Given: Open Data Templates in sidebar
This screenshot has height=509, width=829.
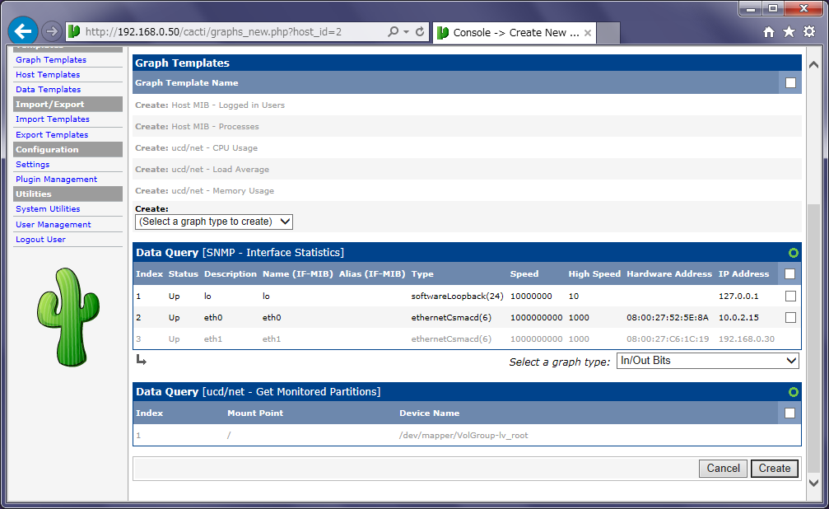Looking at the screenshot, I should [x=48, y=90].
